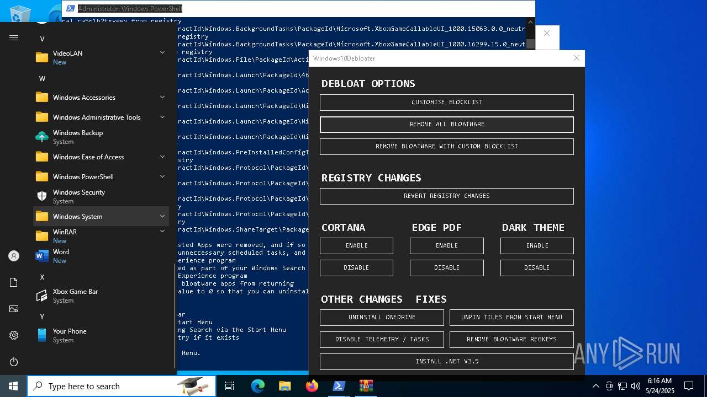Screen dimensions: 707x397
Task: Click Remove Bloatware Regkeys button
Action: coord(511,340)
